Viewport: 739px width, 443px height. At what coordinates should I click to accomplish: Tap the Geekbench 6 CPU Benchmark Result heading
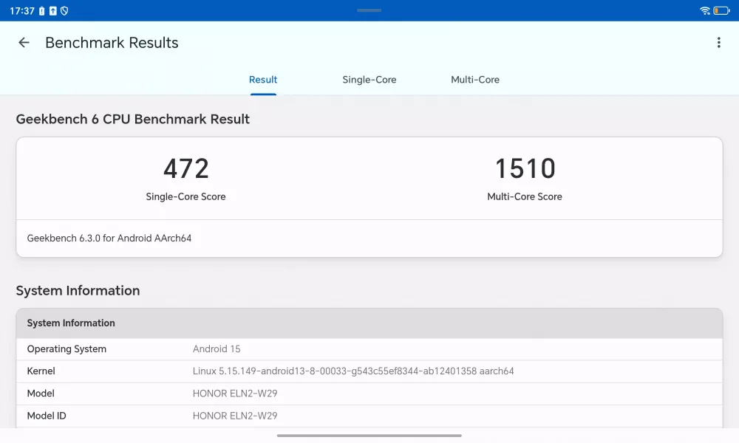click(133, 119)
